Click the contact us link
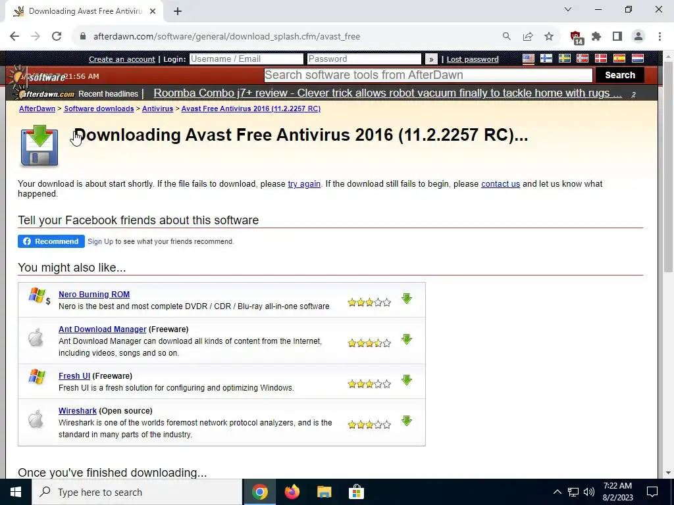Image resolution: width=674 pixels, height=505 pixels. pyautogui.click(x=500, y=184)
